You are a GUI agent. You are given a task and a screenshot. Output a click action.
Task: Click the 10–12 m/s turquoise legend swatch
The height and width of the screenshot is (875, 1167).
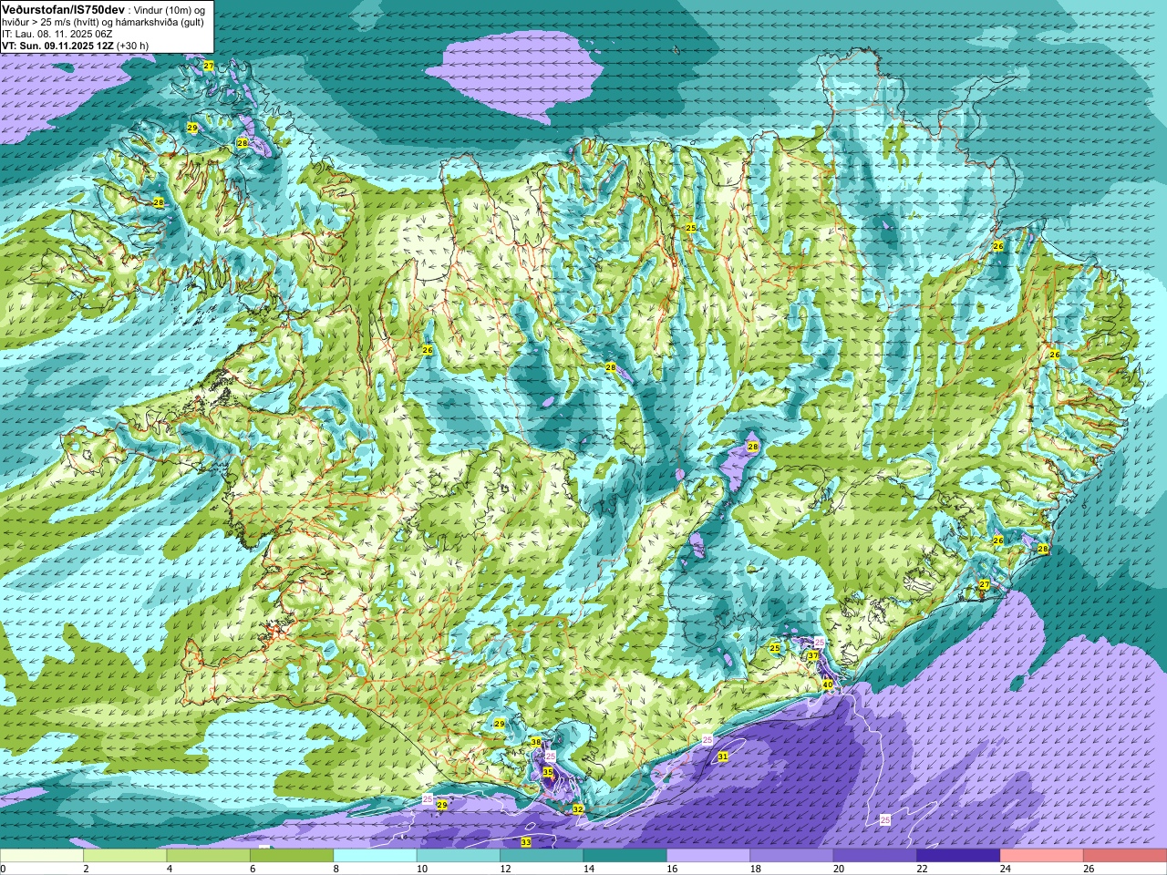click(459, 856)
